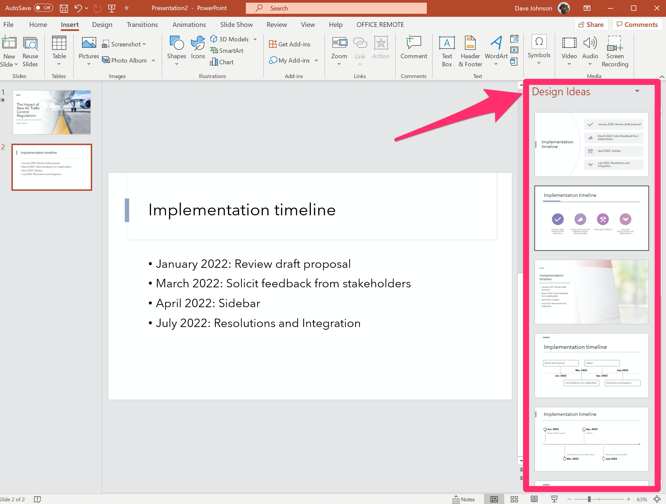Switch to the Design ribbon tab

click(103, 24)
